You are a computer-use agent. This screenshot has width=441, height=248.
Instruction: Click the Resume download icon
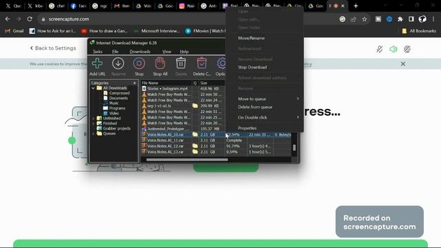(x=118, y=63)
